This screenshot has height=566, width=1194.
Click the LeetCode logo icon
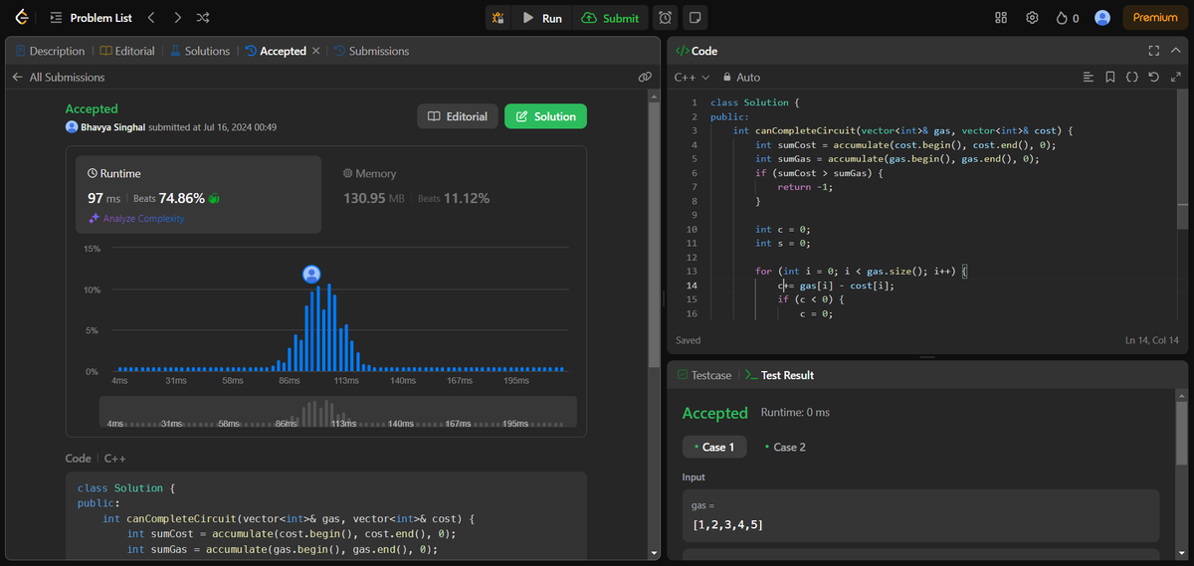coord(21,18)
